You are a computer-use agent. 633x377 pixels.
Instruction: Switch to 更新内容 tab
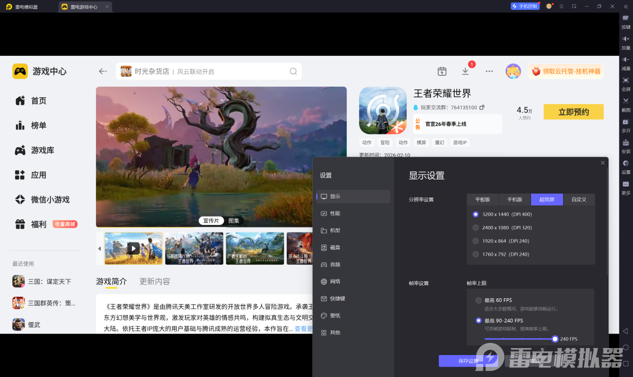coord(155,282)
